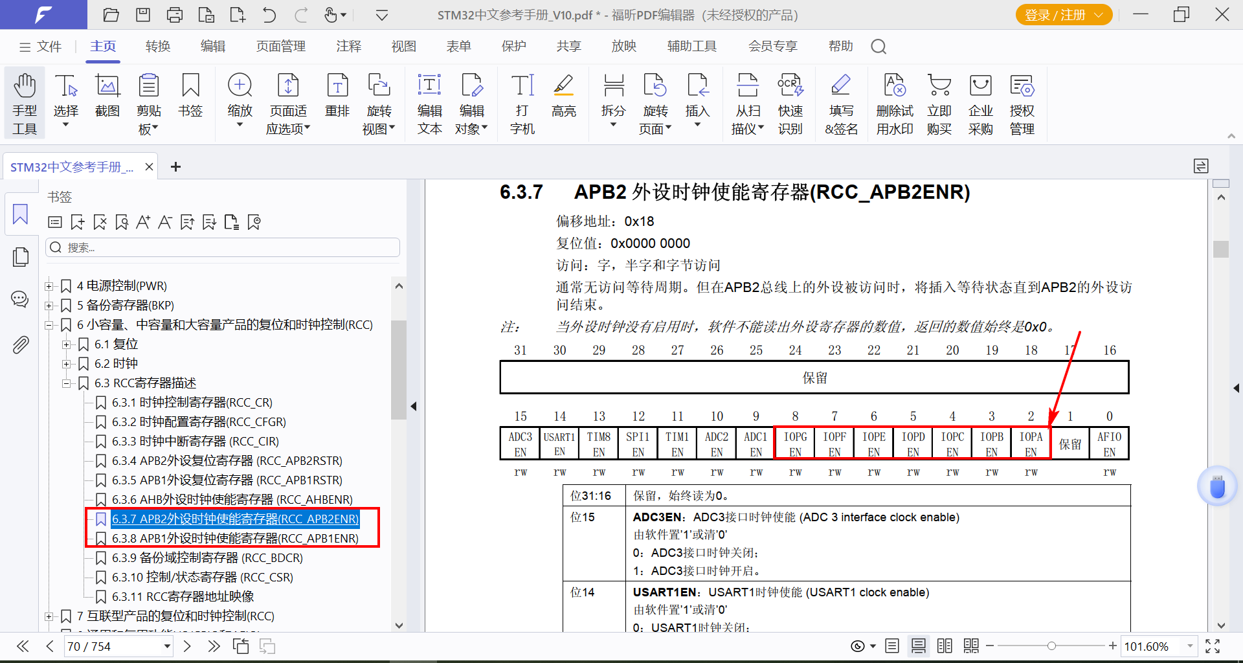Expand chapter 4 电源控制(PWR) node
The image size is (1243, 663).
[x=49, y=286]
